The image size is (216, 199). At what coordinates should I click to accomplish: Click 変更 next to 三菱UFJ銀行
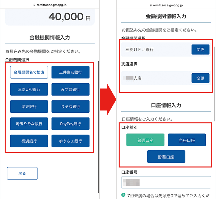point(200,50)
